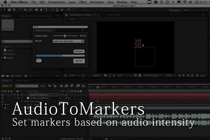Toggle the Slider property stopwatch
The width and height of the screenshot is (210, 140).
[28, 105]
